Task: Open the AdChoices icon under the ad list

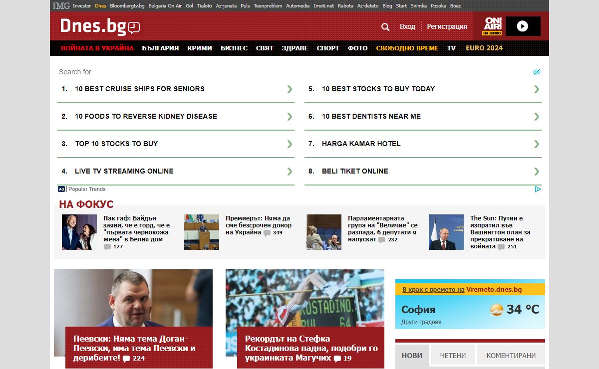Action: coord(538,189)
